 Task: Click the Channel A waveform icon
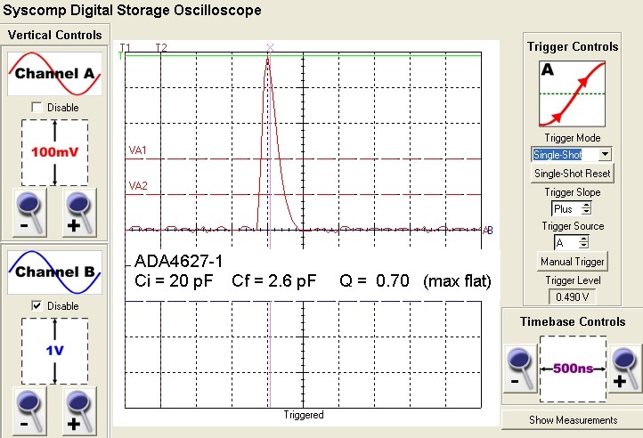54,74
